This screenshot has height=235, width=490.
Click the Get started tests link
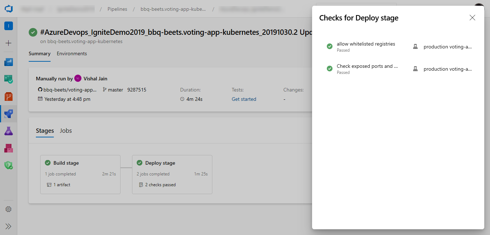click(x=244, y=99)
